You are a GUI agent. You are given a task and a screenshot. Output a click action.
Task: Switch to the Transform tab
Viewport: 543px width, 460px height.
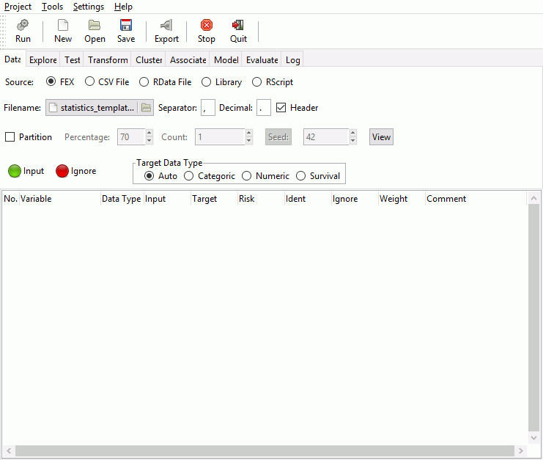tap(108, 59)
